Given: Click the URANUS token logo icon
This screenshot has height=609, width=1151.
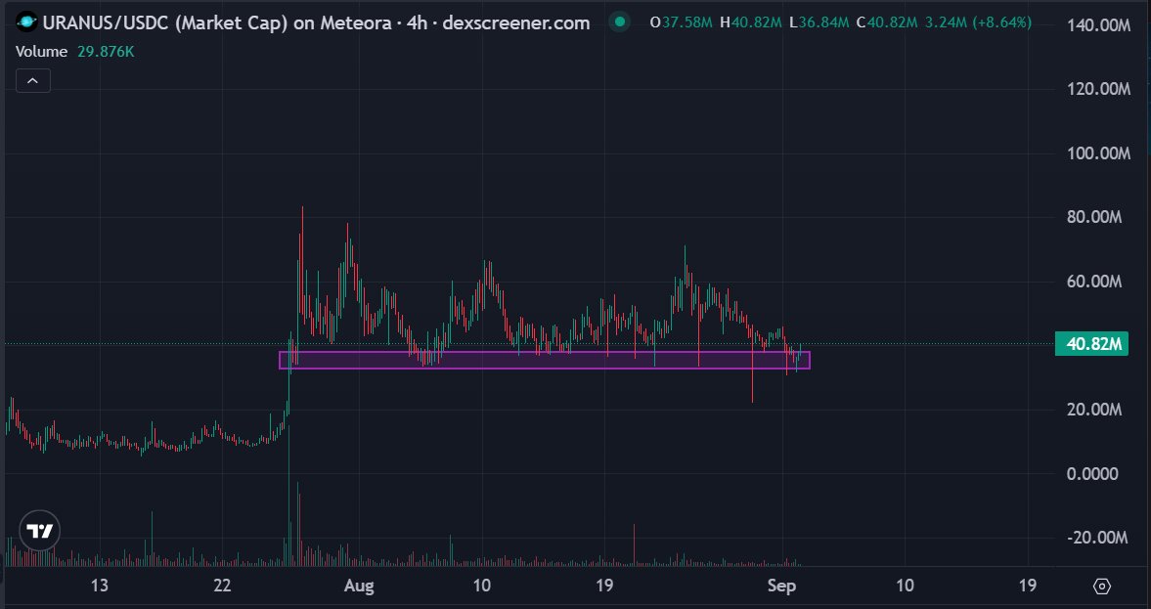Looking at the screenshot, I should pos(26,22).
